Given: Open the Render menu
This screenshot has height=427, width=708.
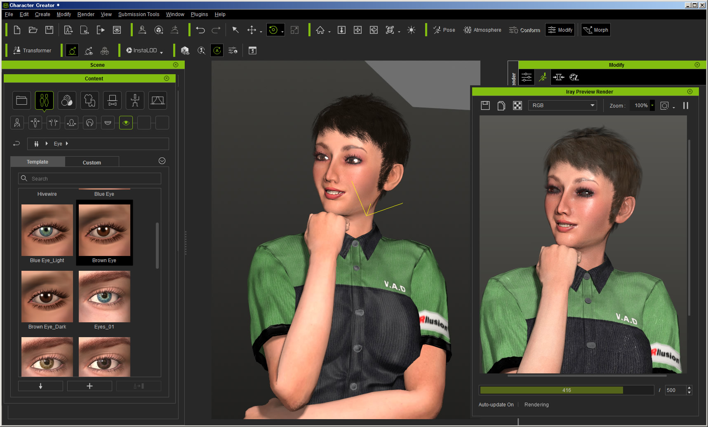Looking at the screenshot, I should coord(86,14).
